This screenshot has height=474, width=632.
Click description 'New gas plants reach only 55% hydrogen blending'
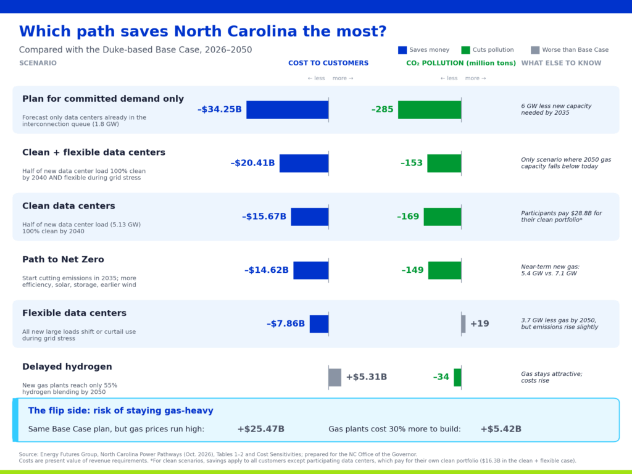[70, 389]
